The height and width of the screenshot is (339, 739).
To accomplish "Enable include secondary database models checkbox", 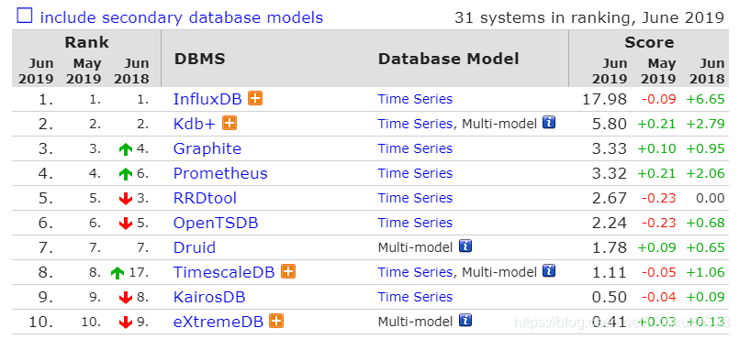I will click(x=25, y=16).
